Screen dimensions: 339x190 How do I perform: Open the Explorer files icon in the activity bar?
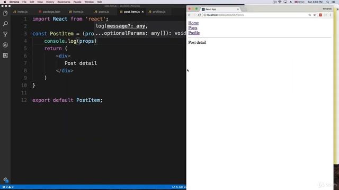coord(5,13)
